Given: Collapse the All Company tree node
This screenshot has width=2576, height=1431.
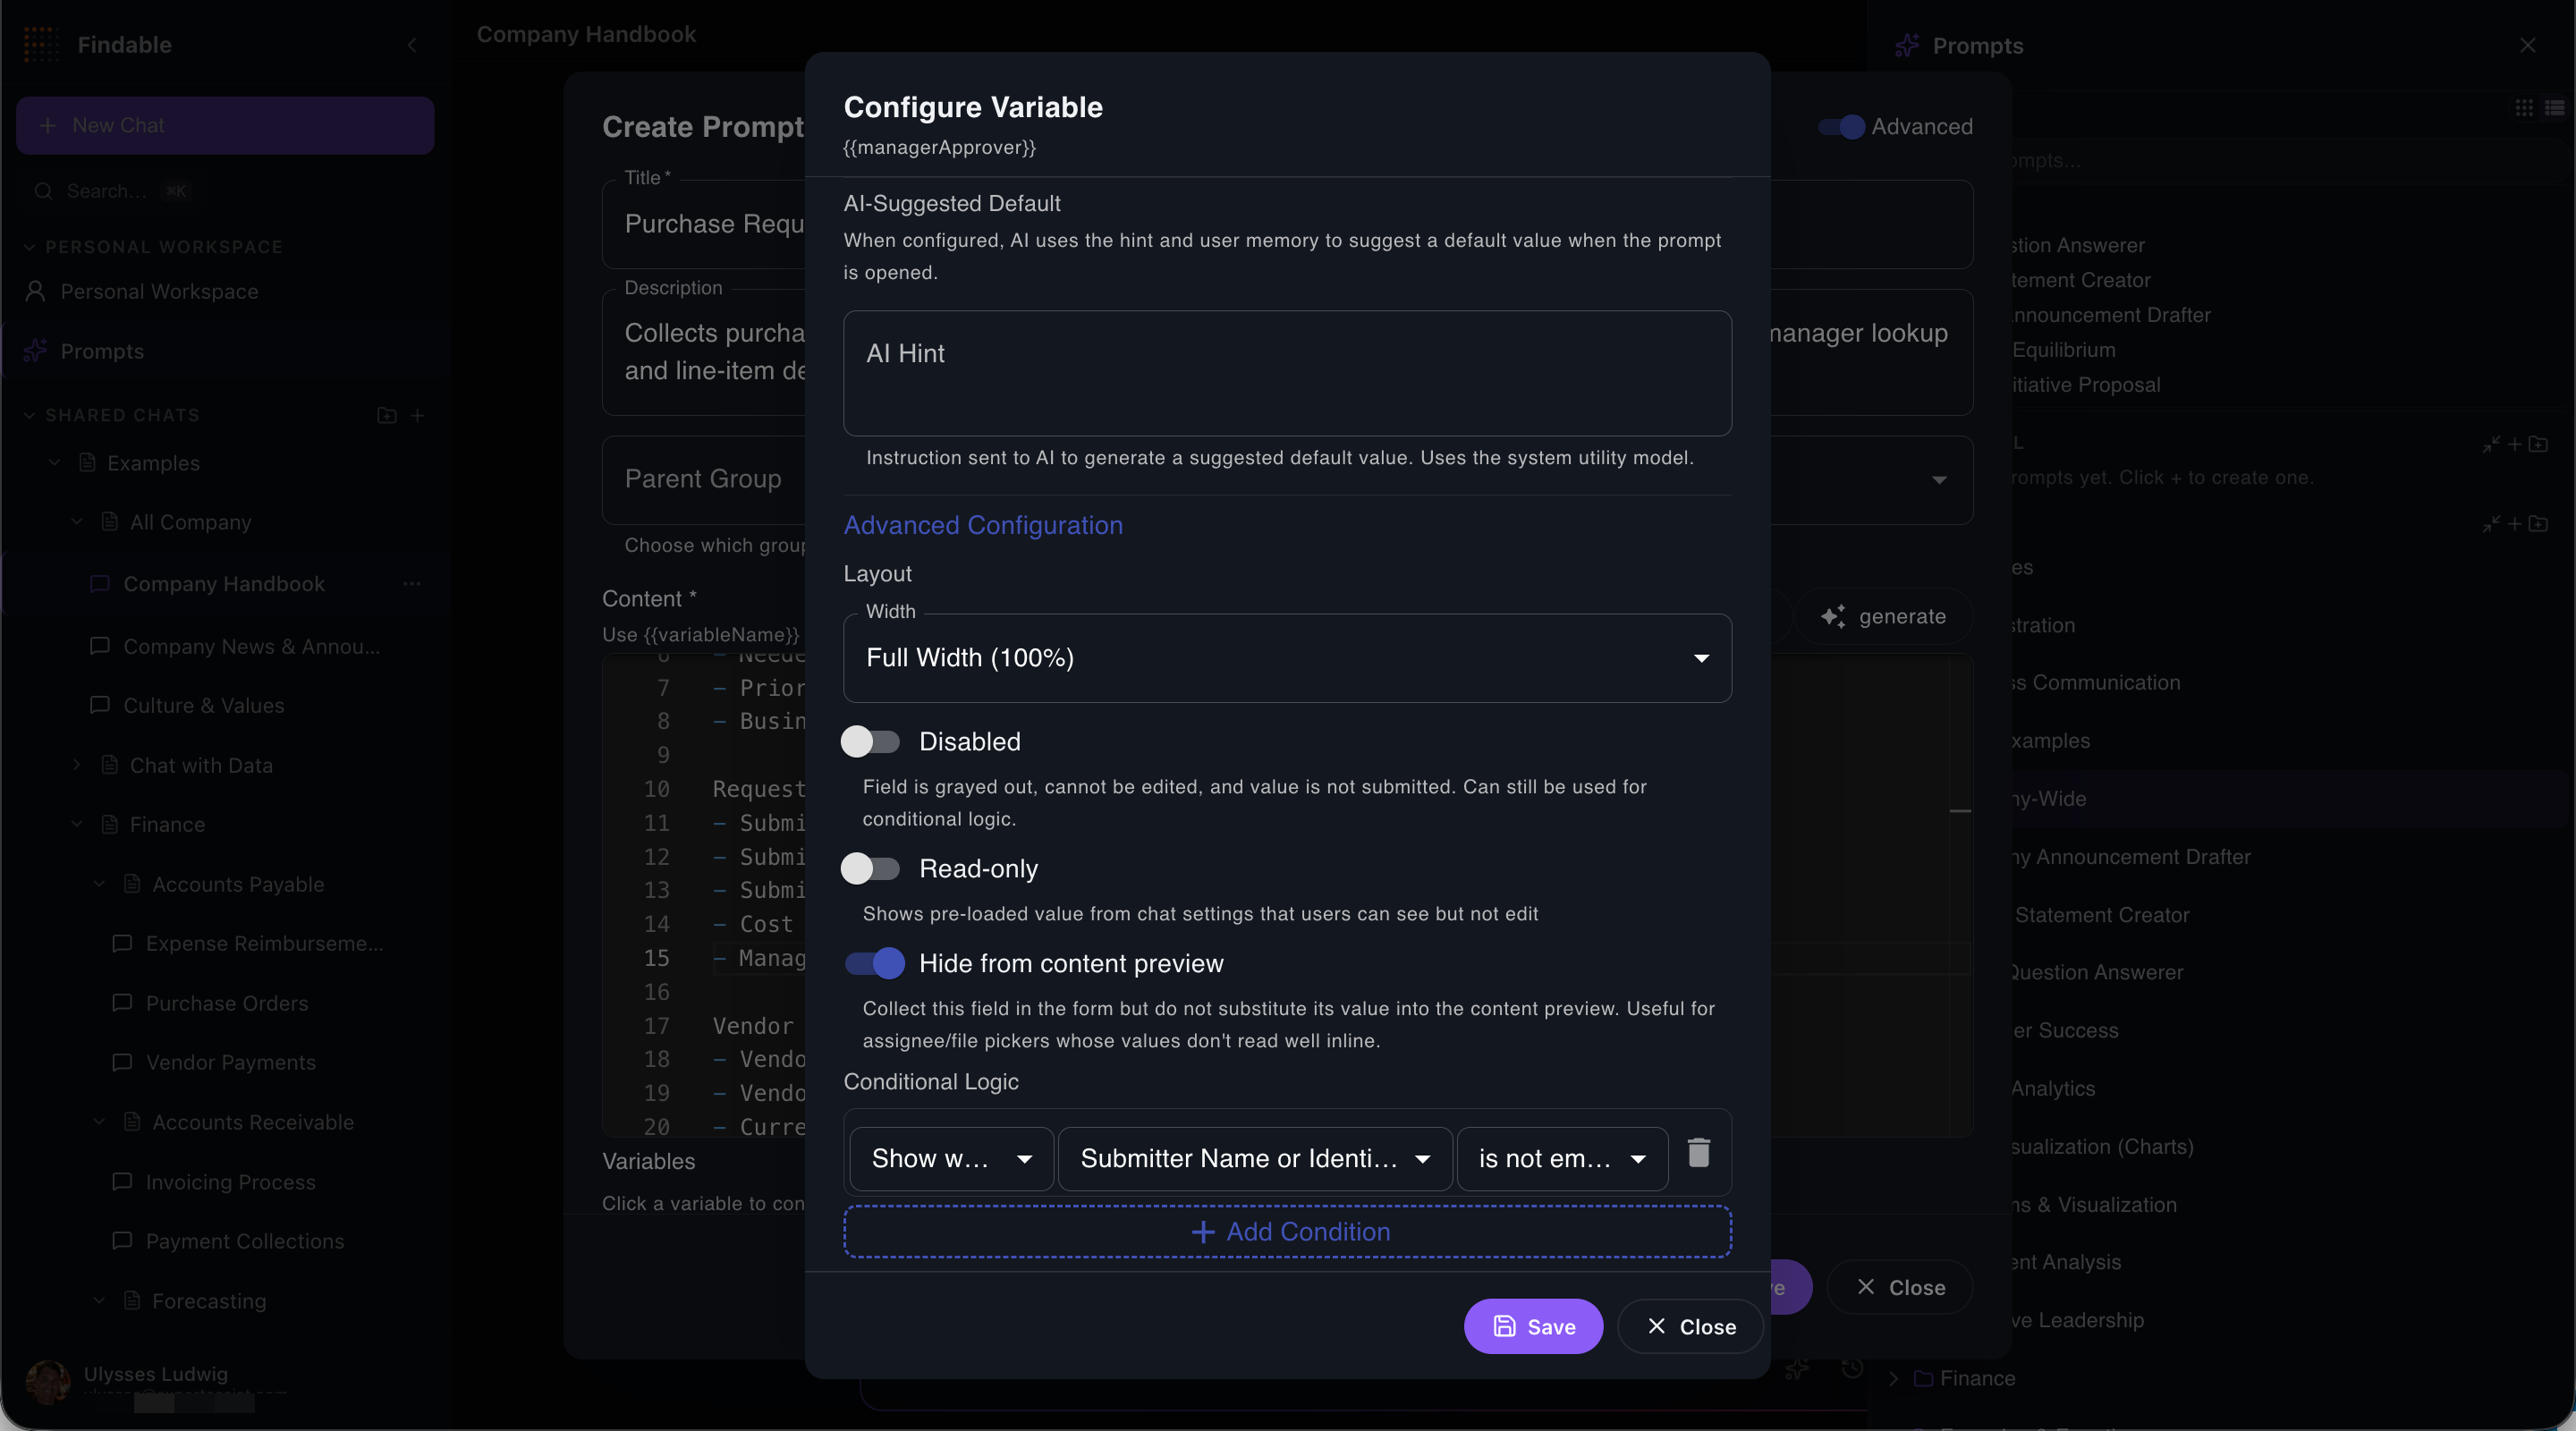Looking at the screenshot, I should 77,521.
